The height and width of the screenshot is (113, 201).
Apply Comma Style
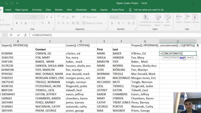point(123,23)
